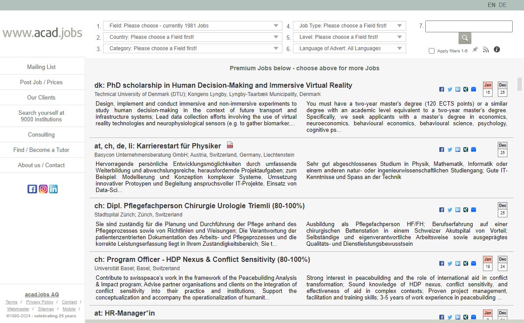Share Program Officer job on Facebook
The height and width of the screenshot is (323, 524).
coord(442,263)
